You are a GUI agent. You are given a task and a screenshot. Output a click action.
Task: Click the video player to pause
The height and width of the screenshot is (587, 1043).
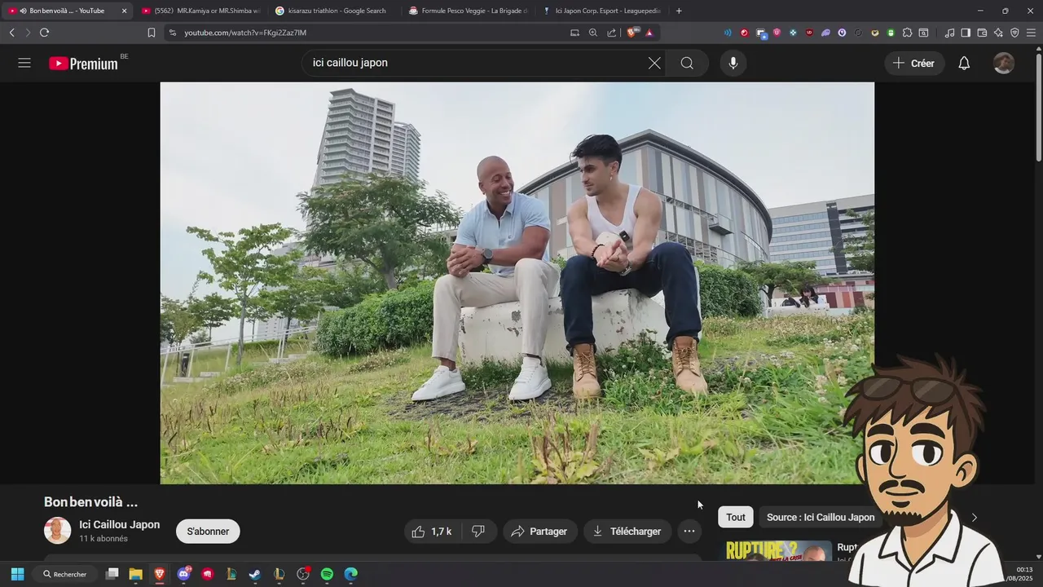coord(517,283)
